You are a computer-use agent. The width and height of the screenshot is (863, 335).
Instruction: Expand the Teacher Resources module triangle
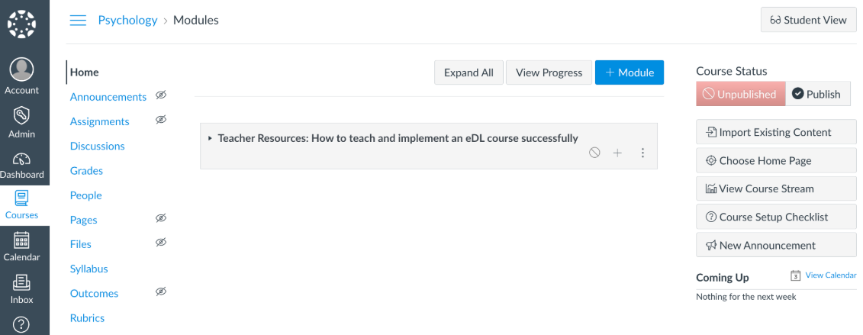210,138
